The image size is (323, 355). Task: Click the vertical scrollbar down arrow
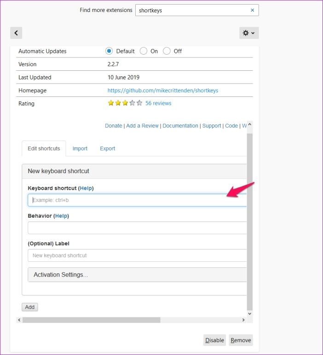250,314
